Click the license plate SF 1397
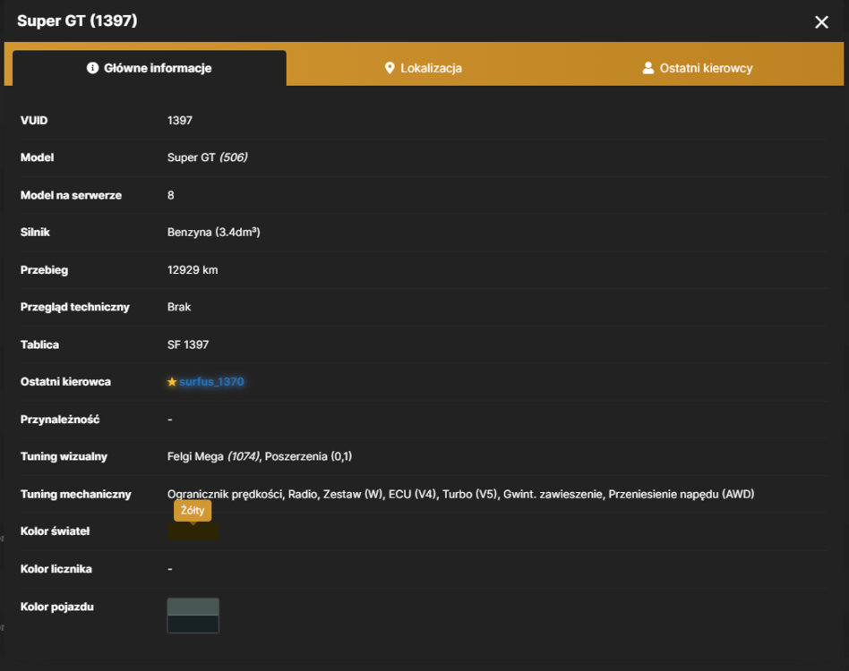This screenshot has width=849, height=671. tap(188, 344)
